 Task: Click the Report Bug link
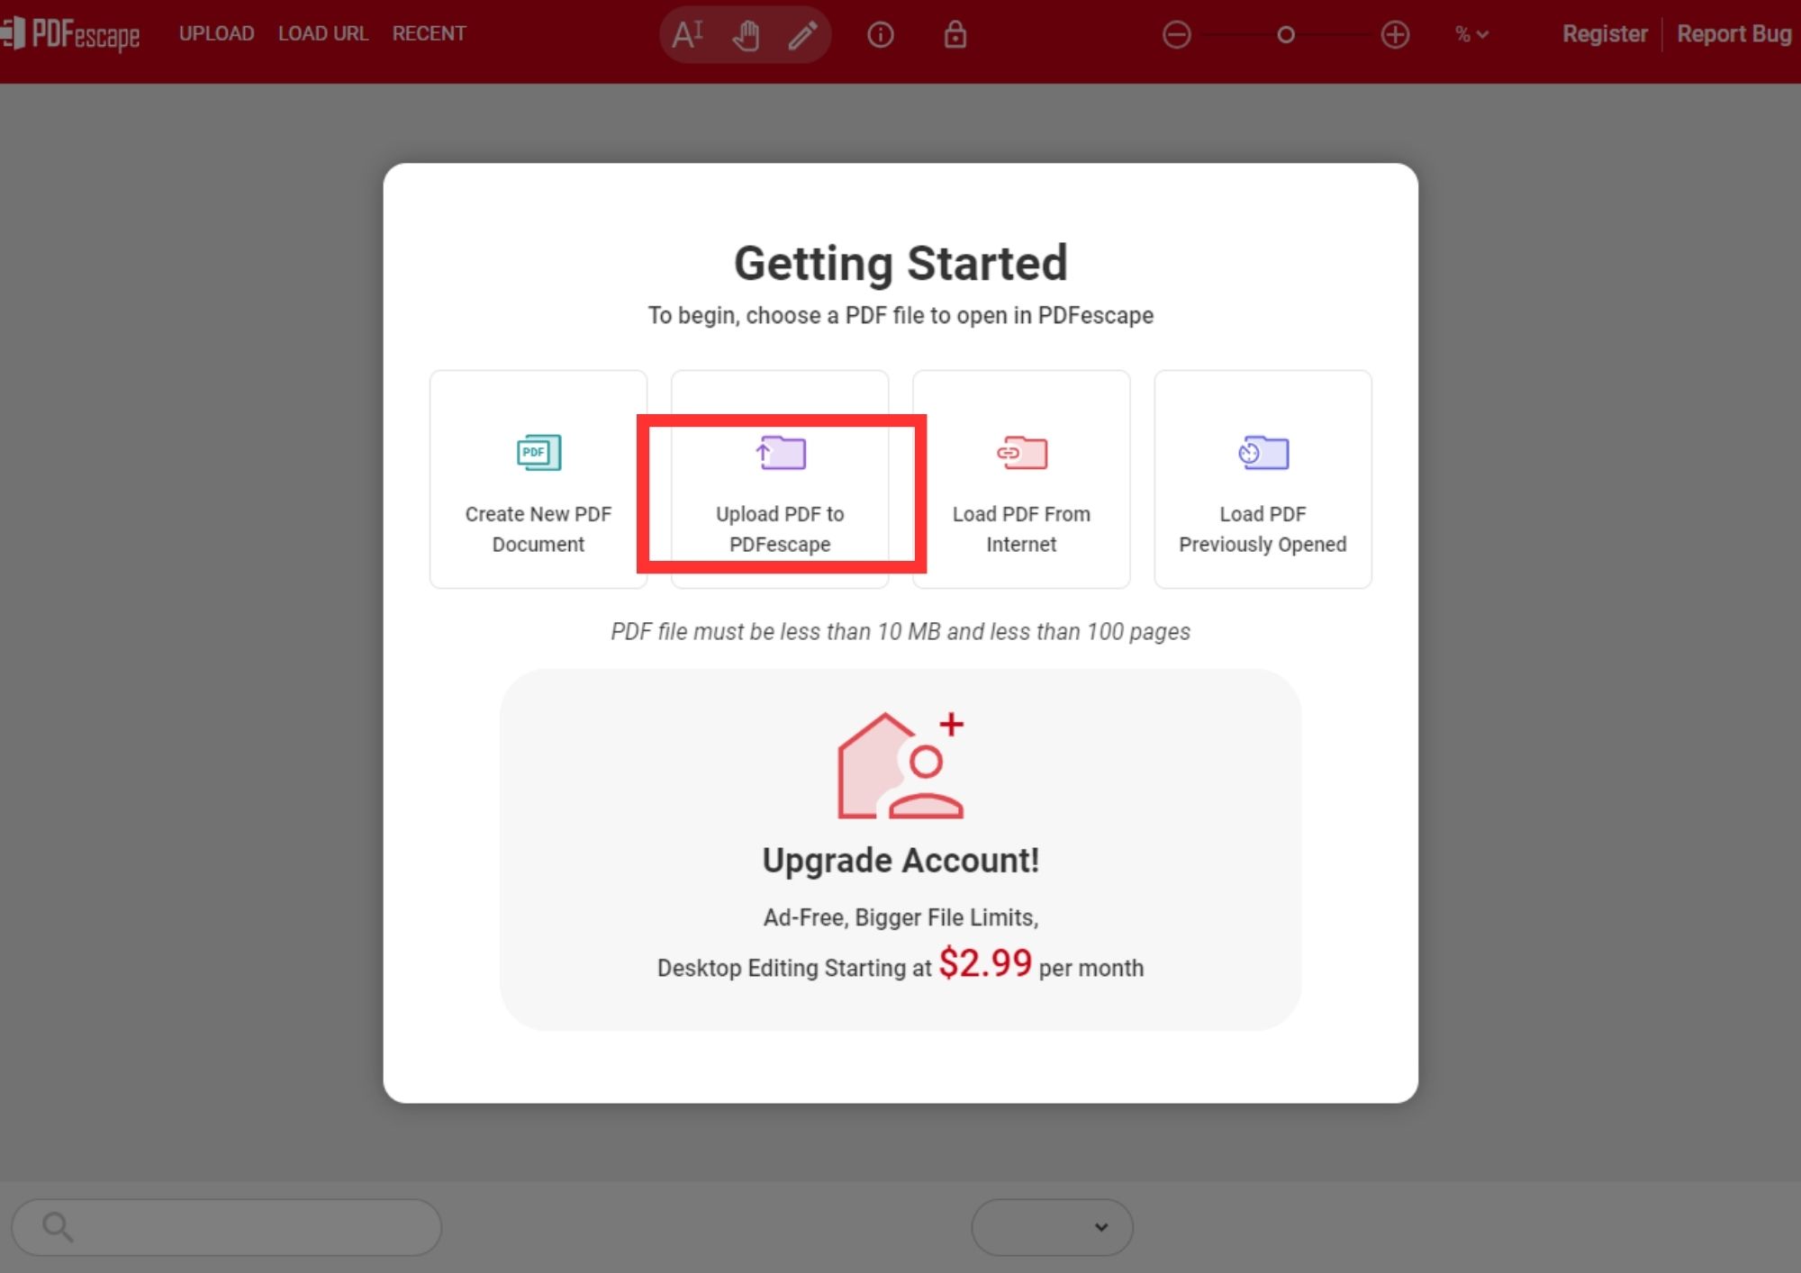(x=1733, y=34)
